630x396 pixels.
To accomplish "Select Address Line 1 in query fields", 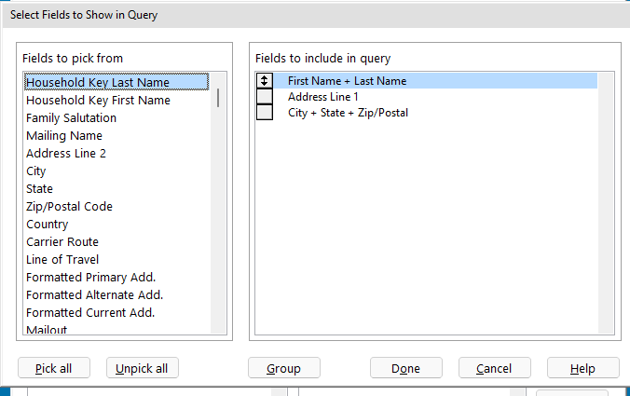I will click(323, 97).
